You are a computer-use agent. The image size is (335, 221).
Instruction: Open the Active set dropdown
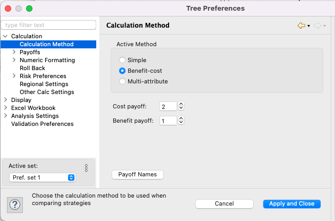(43, 177)
